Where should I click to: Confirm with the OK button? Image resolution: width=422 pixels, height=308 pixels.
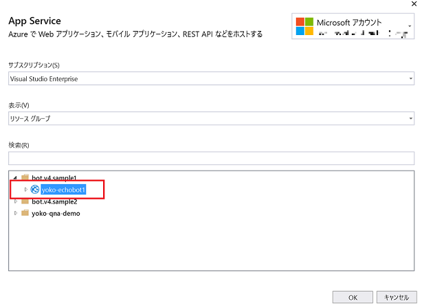(353, 297)
